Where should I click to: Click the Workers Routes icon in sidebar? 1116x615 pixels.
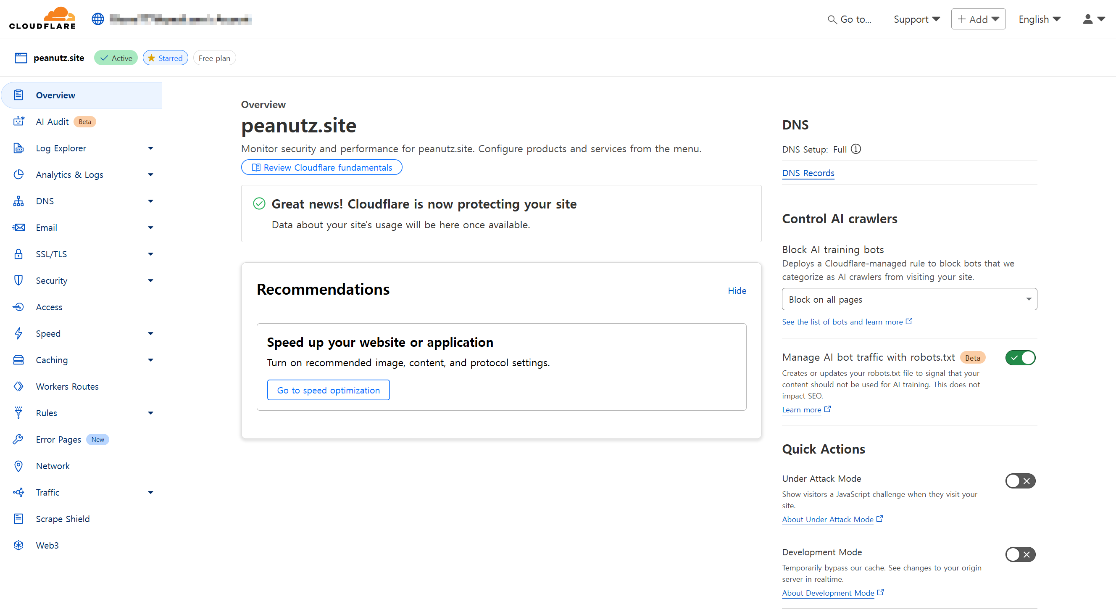click(x=18, y=386)
